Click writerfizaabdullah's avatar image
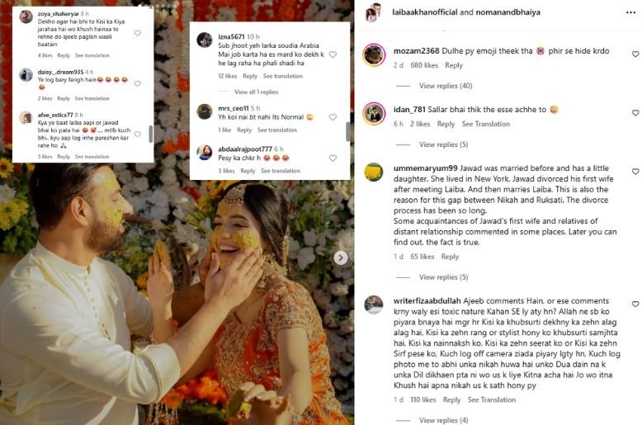The height and width of the screenshot is (425, 642). (374, 304)
